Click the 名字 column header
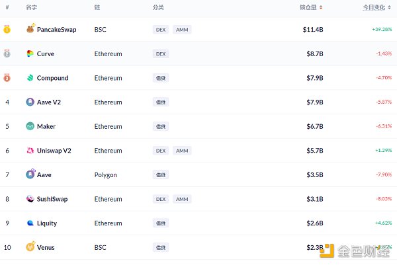This screenshot has width=397, height=265. (31, 7)
